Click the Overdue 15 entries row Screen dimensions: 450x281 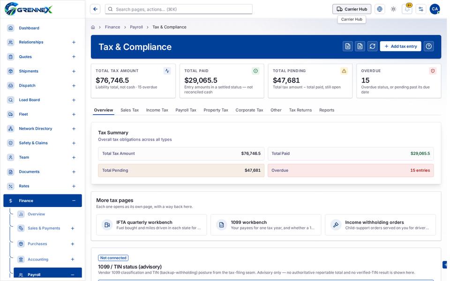pos(351,170)
